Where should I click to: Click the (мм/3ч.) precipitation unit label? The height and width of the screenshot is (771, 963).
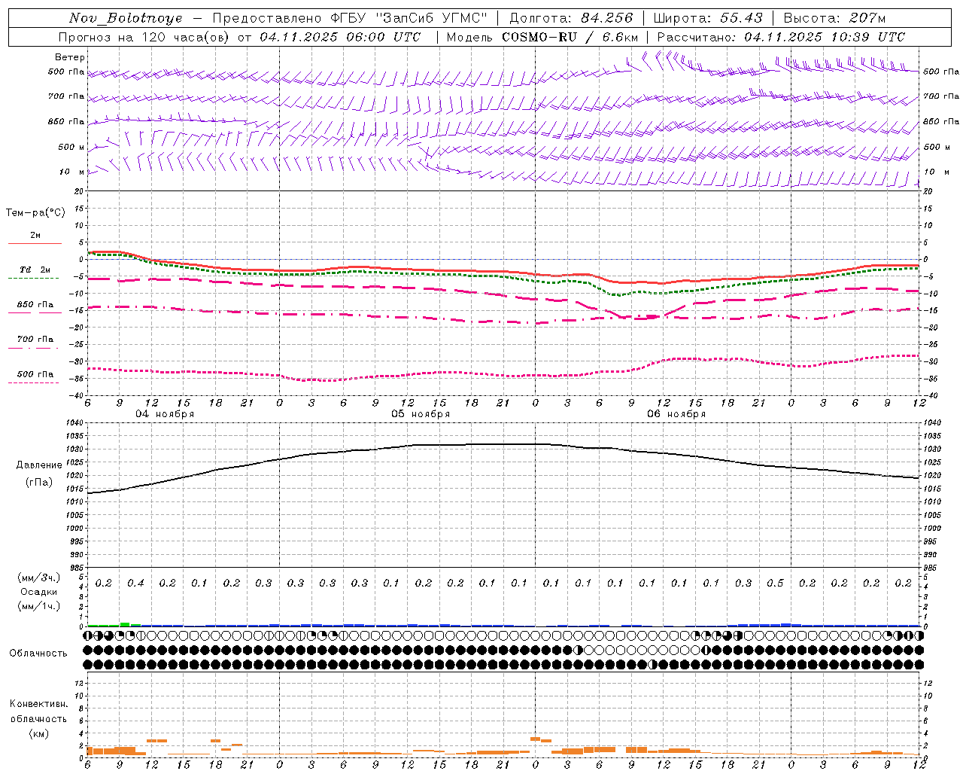[x=39, y=577]
